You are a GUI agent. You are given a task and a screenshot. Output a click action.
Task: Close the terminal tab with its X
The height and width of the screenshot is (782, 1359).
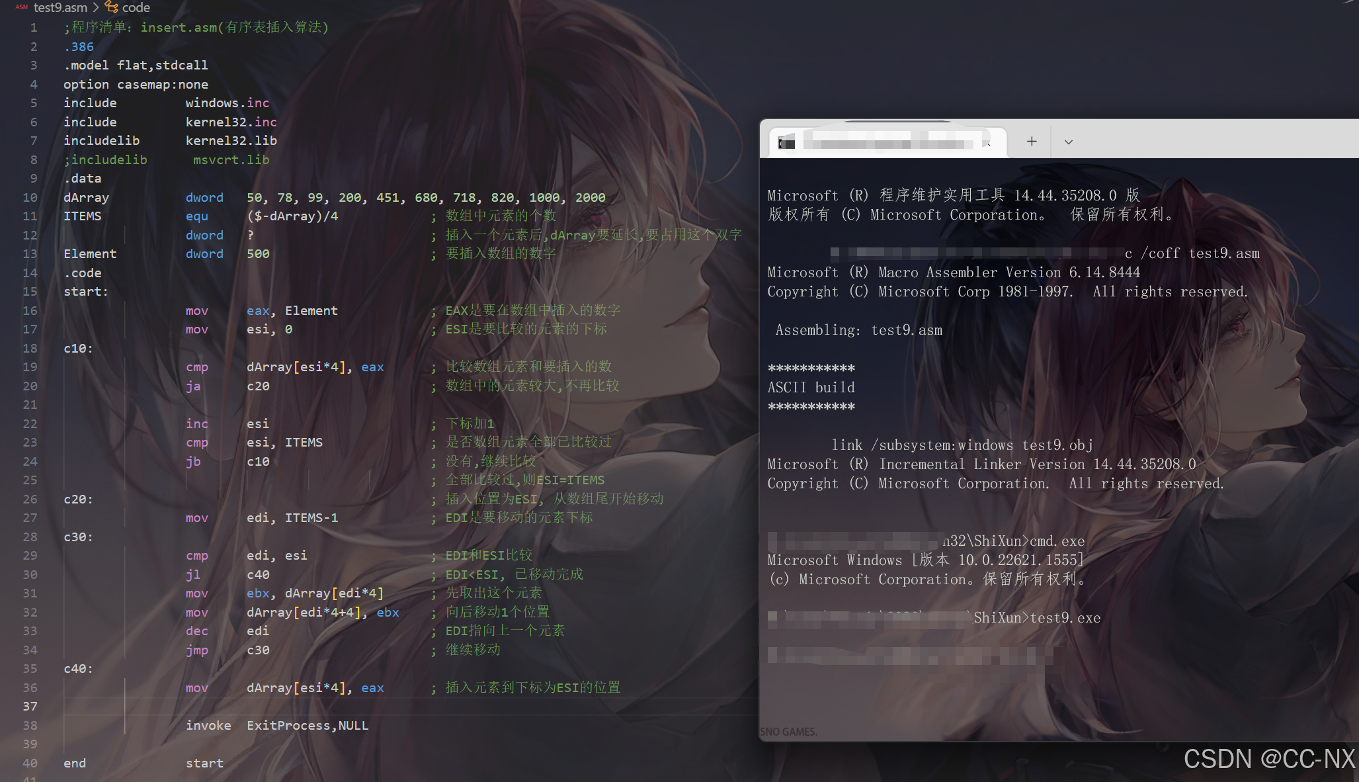click(x=987, y=142)
